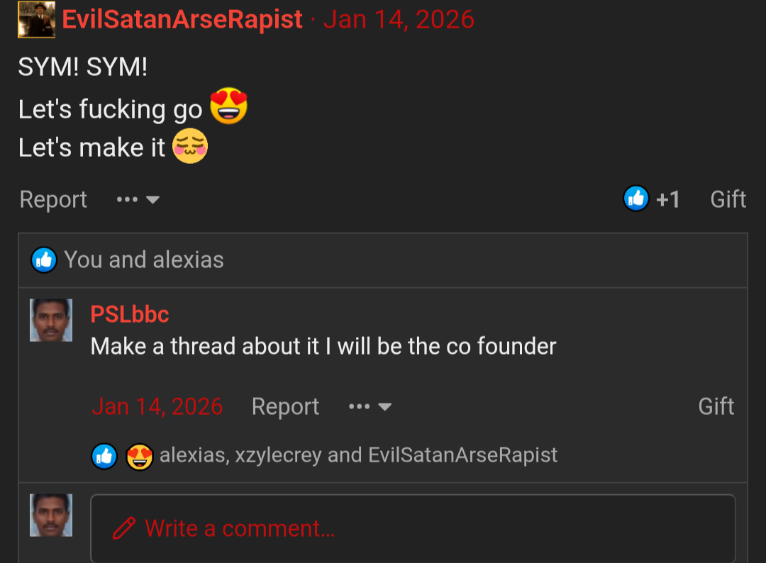Open EvilSatanArseRapist's avatar image
766x563 pixels.
pyautogui.click(x=36, y=19)
